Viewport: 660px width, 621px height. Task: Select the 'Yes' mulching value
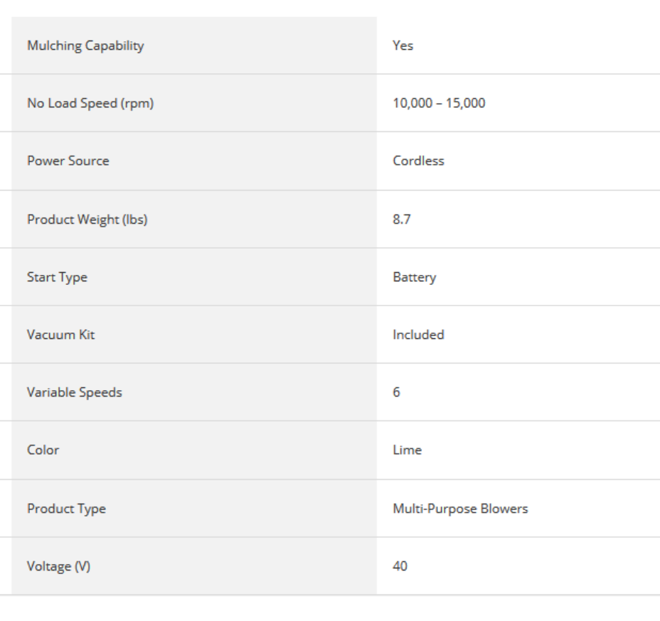pos(403,45)
